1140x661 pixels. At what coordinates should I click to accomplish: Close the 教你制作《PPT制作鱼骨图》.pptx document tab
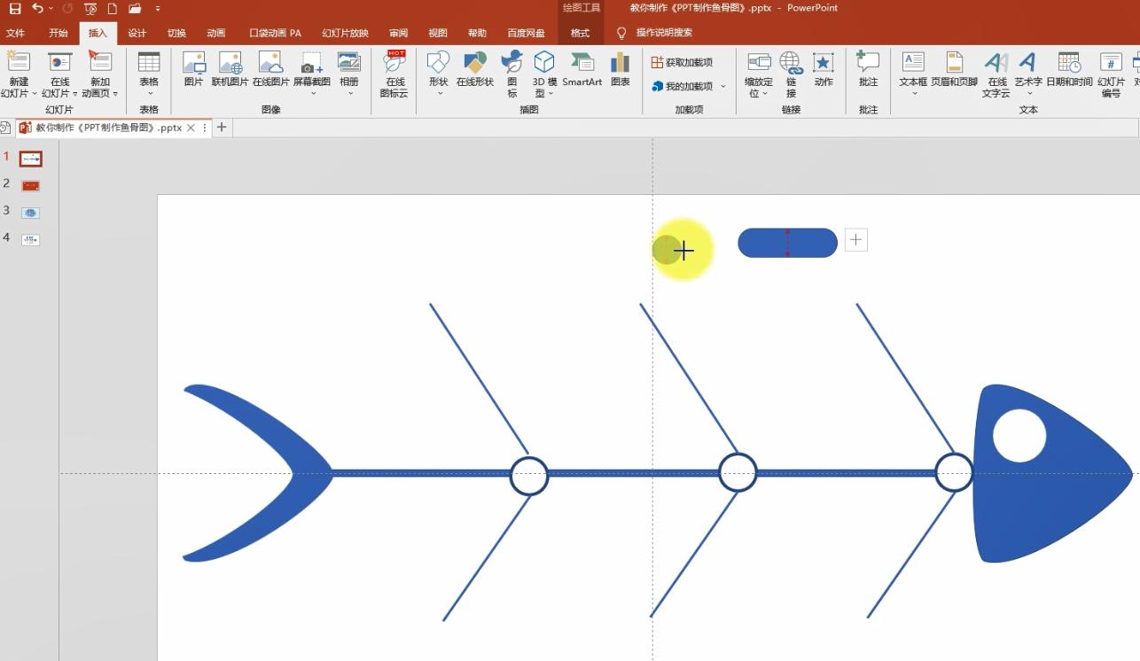(191, 128)
